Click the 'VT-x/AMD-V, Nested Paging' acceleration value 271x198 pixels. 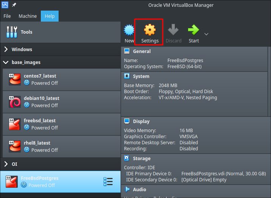[188, 98]
